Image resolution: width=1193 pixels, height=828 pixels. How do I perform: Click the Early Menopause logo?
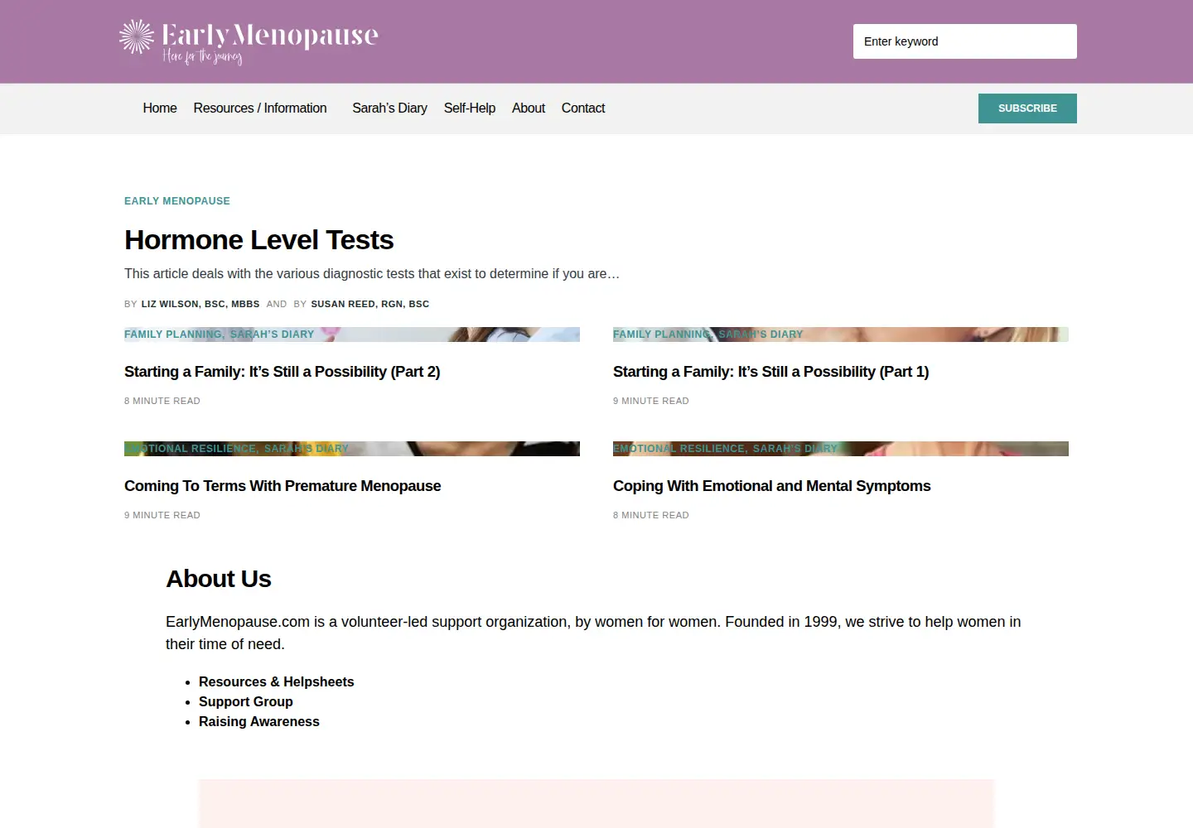click(x=249, y=41)
